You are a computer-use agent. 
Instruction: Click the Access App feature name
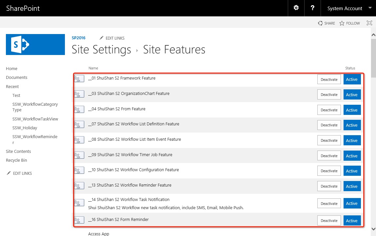[99, 234]
